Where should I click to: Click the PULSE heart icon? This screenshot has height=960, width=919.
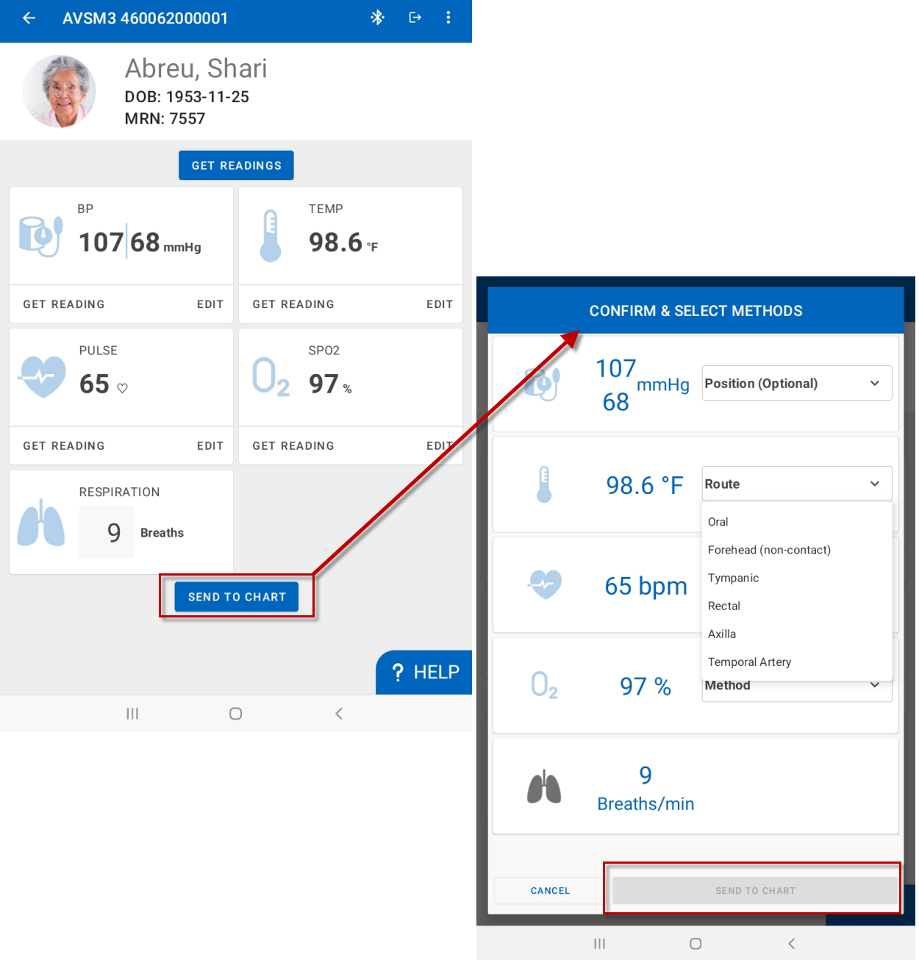(42, 375)
